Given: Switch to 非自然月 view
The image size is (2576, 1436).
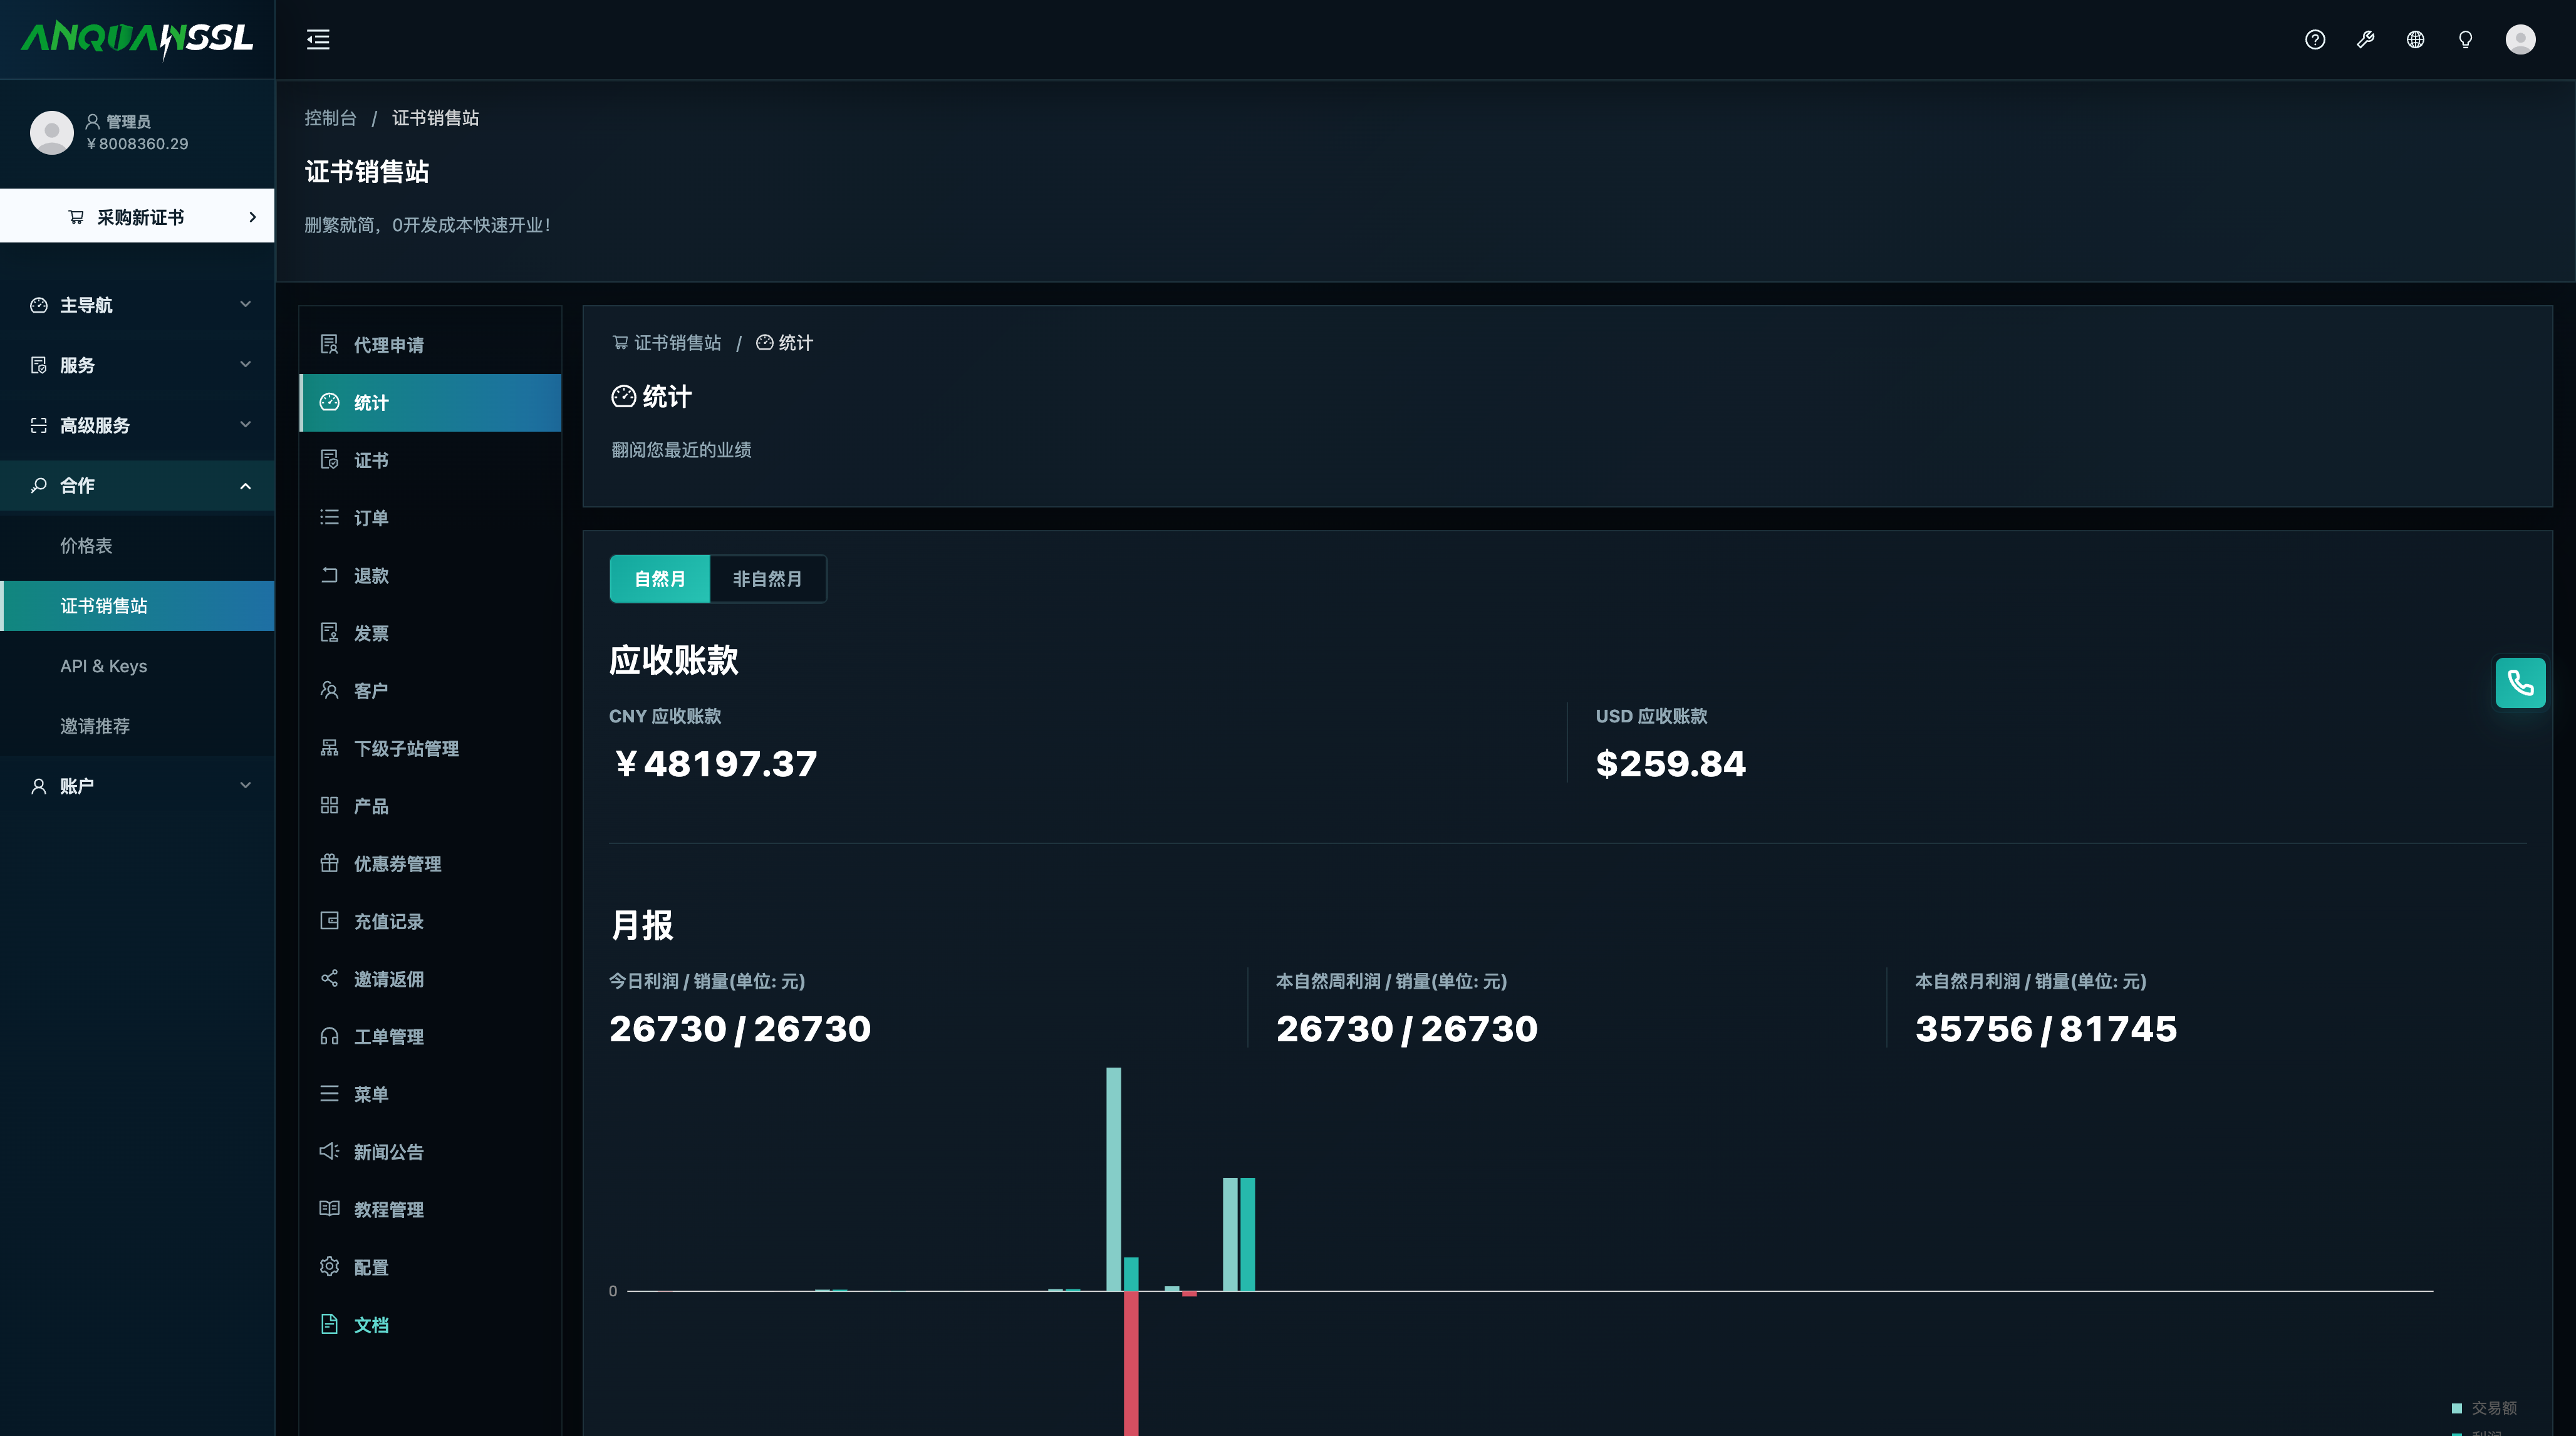Looking at the screenshot, I should coord(767,579).
